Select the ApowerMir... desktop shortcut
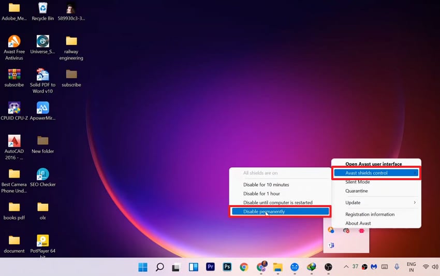 pos(42,111)
